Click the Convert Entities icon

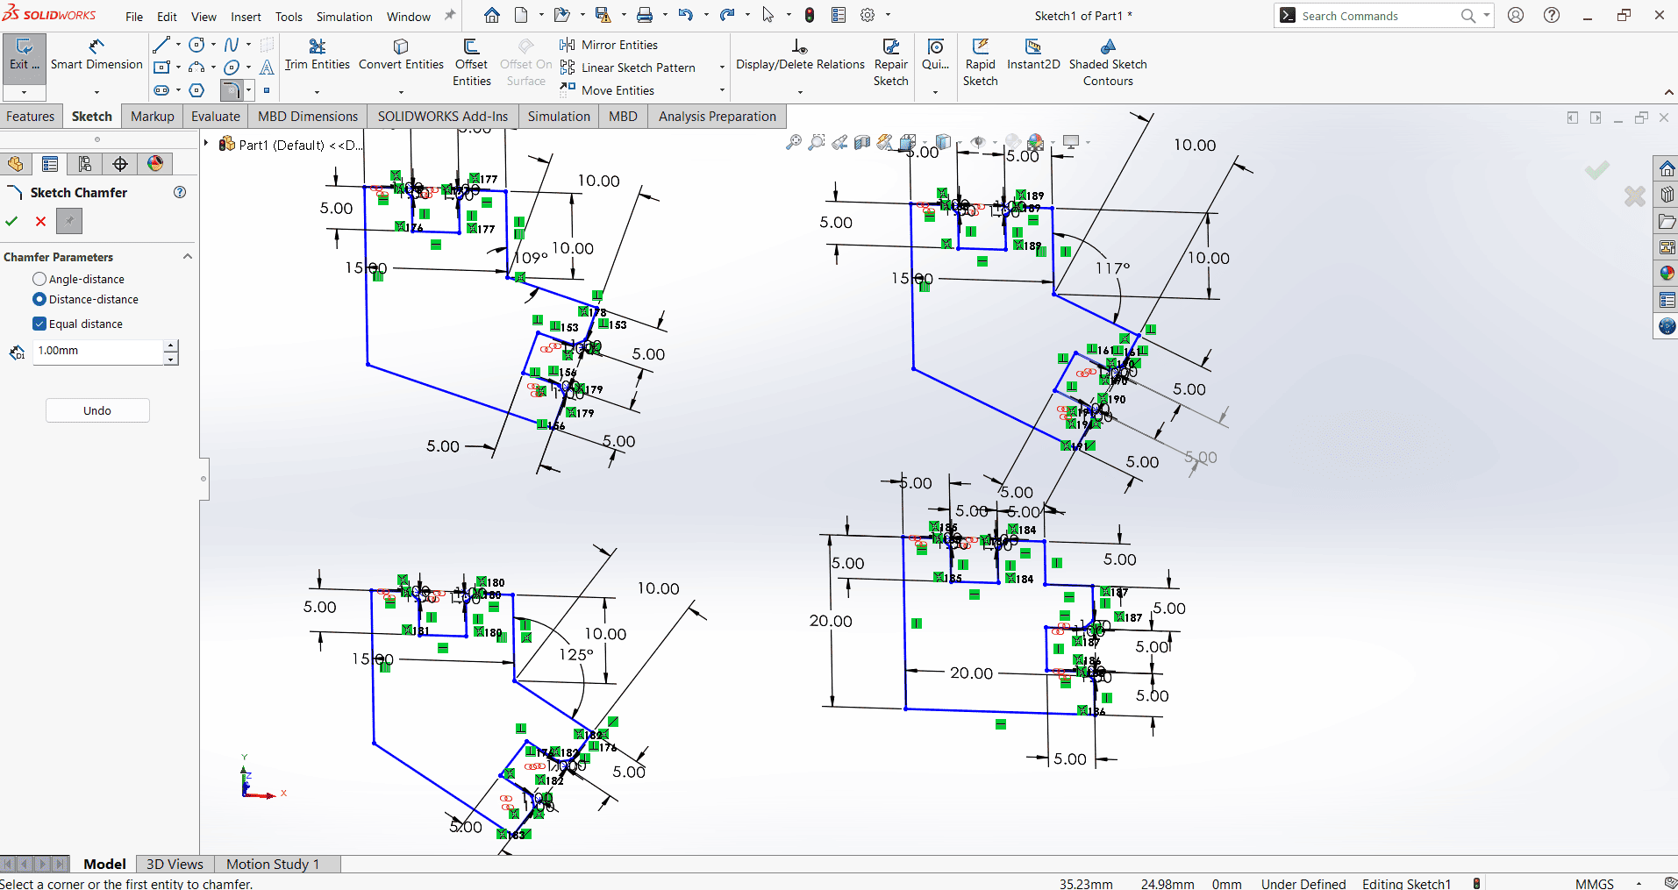(x=401, y=46)
